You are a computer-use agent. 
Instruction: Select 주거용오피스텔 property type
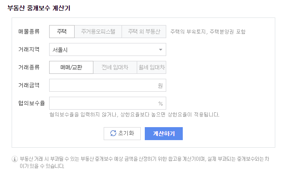pos(98,32)
